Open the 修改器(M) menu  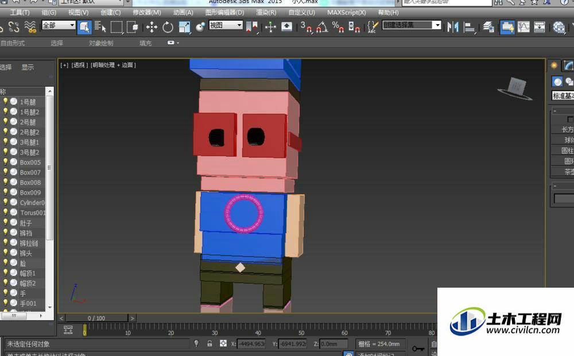click(146, 12)
